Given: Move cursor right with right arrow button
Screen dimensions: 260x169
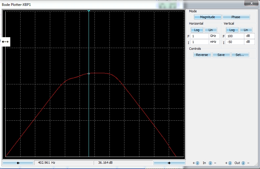Looking at the screenshot, I should (x=169, y=163).
